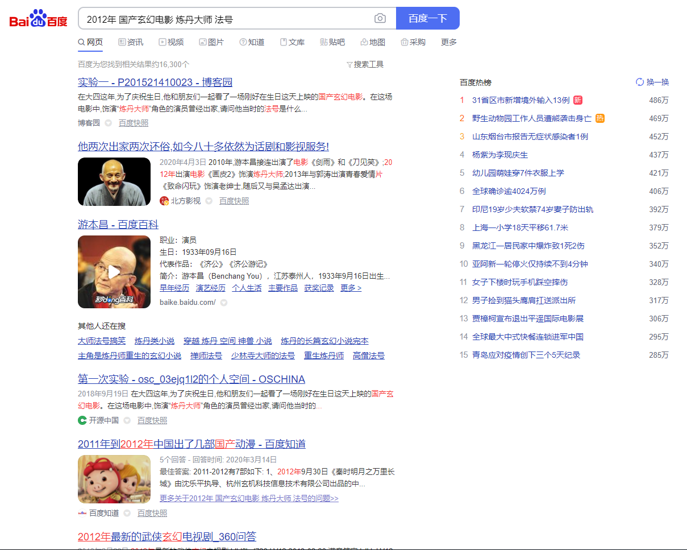This screenshot has width=687, height=550.
Task: Switch to 文库 tab
Action: 292,42
